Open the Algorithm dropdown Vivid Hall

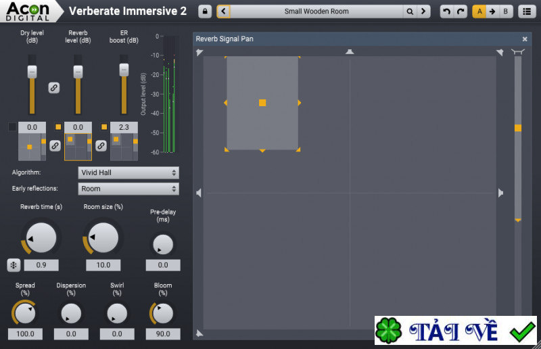(x=128, y=172)
